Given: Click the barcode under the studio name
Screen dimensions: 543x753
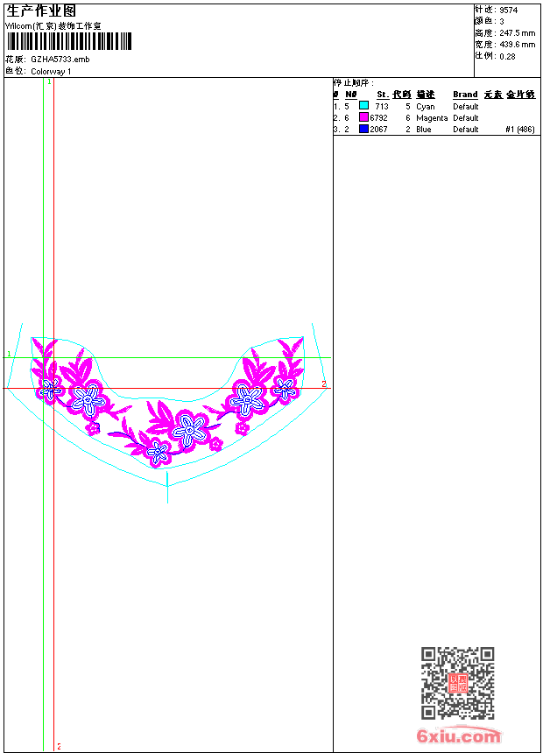Looking at the screenshot, I should coord(68,41).
